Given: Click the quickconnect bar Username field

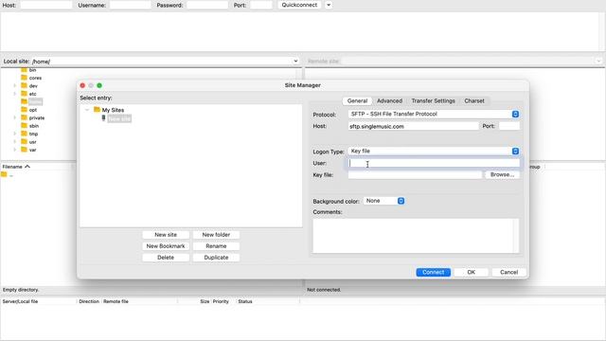Looking at the screenshot, I should point(131,5).
